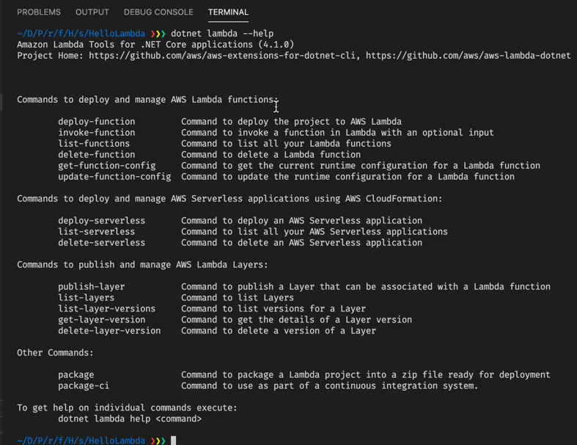This screenshot has height=445, width=577.
Task: Open the aws-extensions-for-dotnet-cli GitHub link
Action: (x=222, y=56)
